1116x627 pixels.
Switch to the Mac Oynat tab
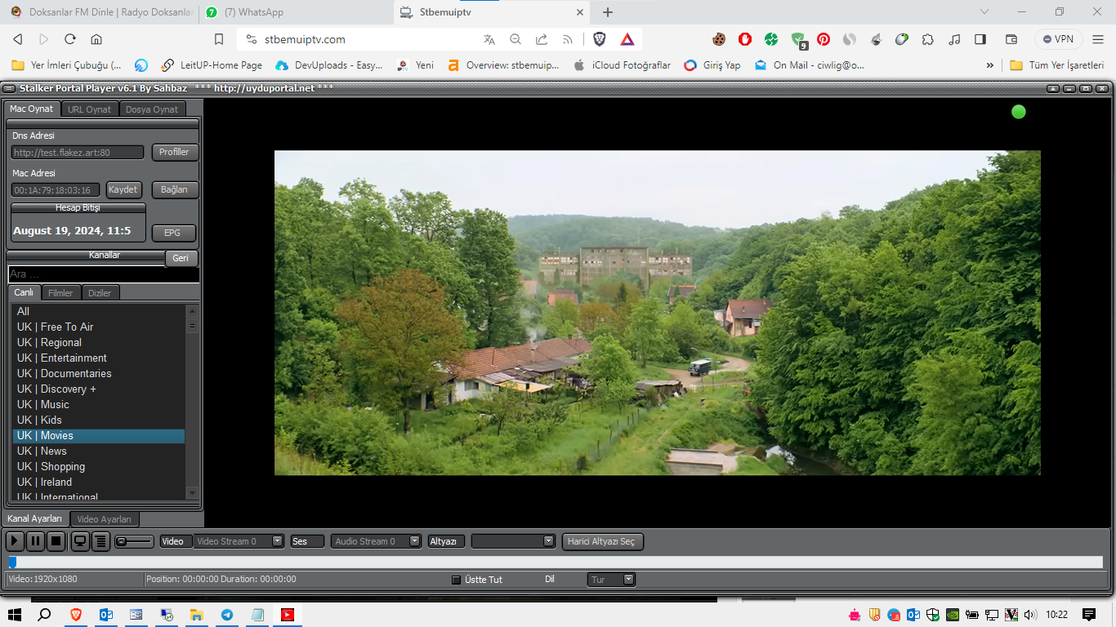32,109
